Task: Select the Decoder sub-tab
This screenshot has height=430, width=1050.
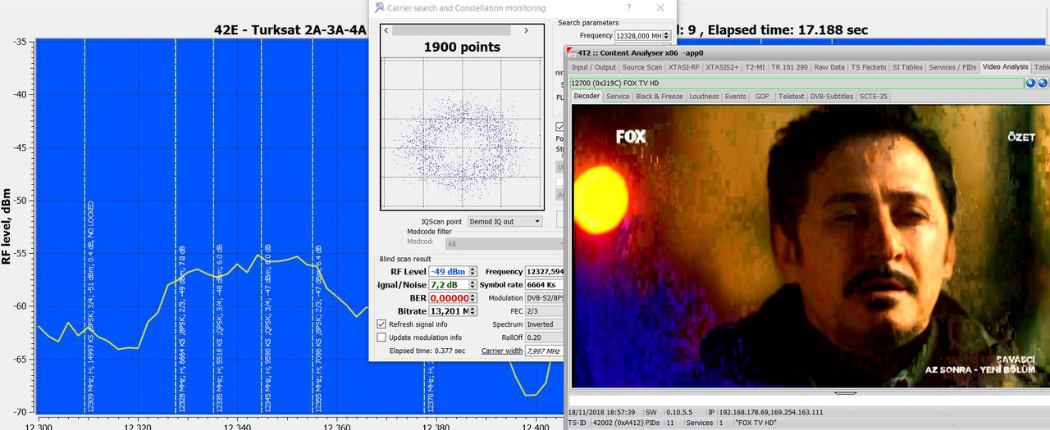Action: pyautogui.click(x=587, y=96)
